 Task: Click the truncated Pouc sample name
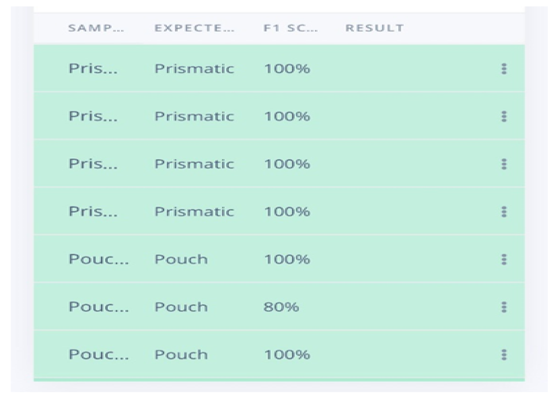99,259
